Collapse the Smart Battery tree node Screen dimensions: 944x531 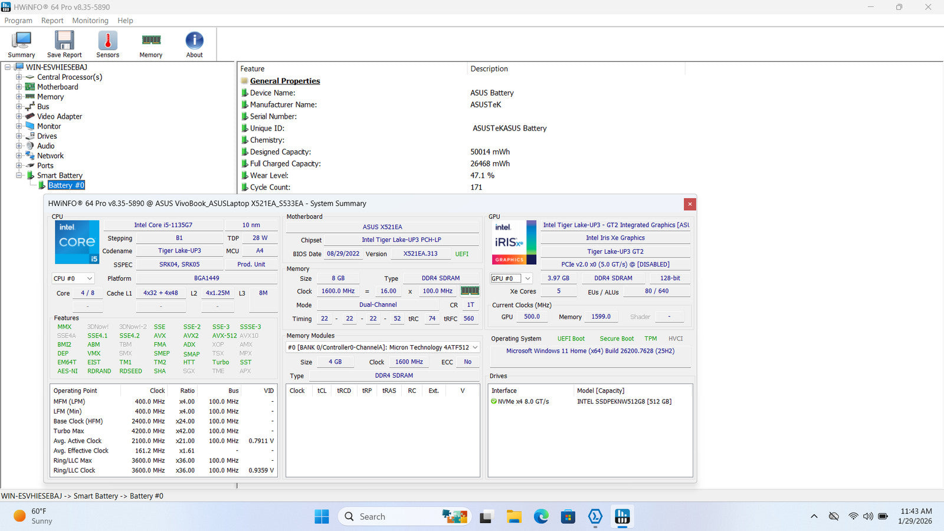[x=19, y=176]
